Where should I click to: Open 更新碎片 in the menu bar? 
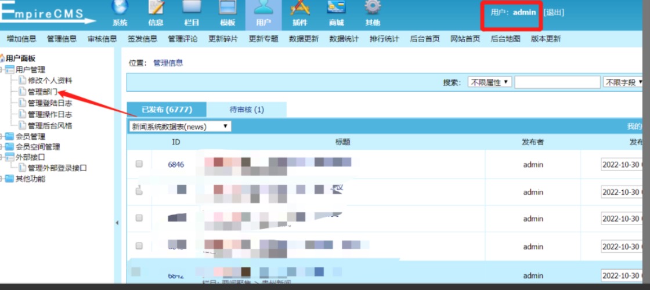(x=223, y=39)
